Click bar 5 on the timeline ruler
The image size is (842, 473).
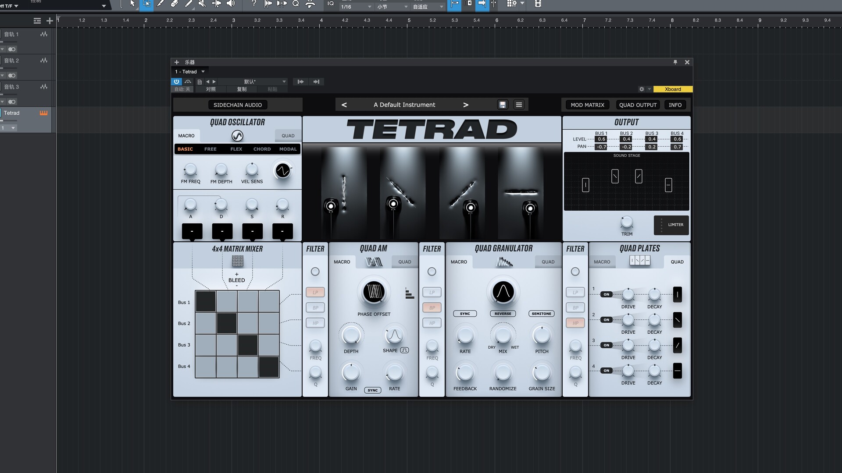coord(409,21)
